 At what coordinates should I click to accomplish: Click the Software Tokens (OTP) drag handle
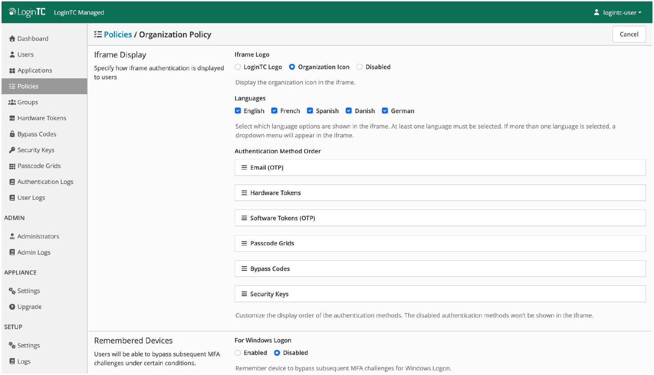[x=244, y=218]
